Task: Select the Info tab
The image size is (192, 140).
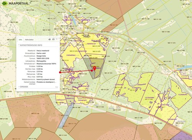Action: tap(20, 40)
